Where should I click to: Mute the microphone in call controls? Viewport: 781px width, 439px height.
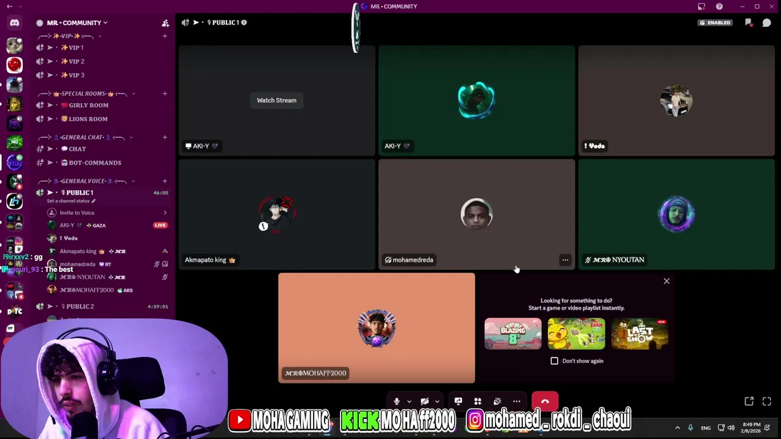(x=397, y=402)
